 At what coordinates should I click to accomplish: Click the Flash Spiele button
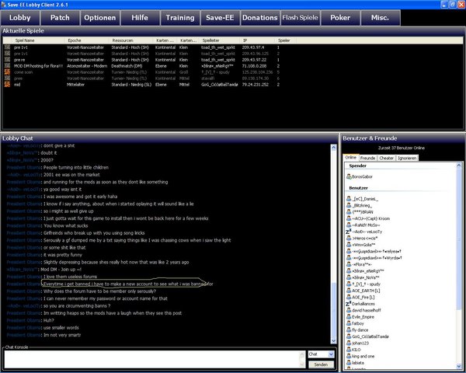coord(299,16)
